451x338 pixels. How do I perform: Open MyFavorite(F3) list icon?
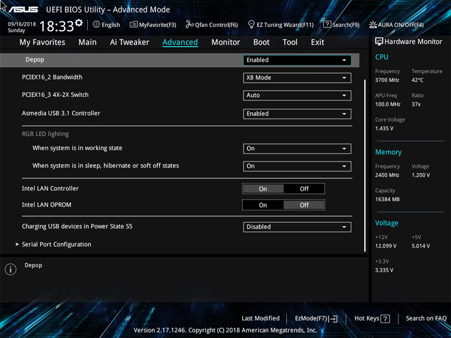(133, 24)
